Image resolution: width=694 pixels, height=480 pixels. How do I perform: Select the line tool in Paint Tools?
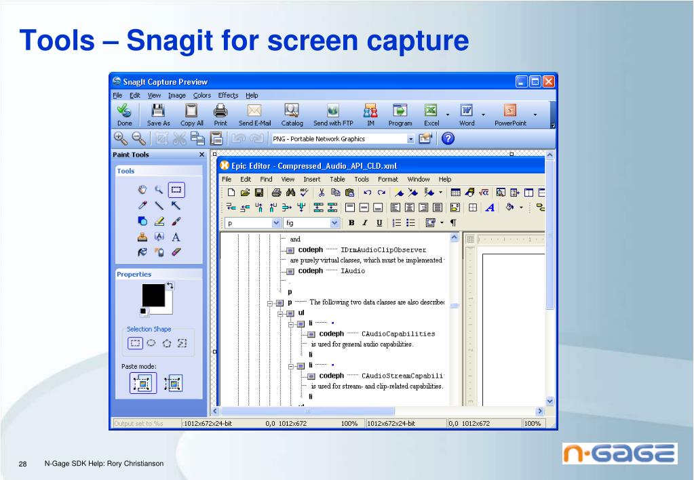pyautogui.click(x=159, y=205)
